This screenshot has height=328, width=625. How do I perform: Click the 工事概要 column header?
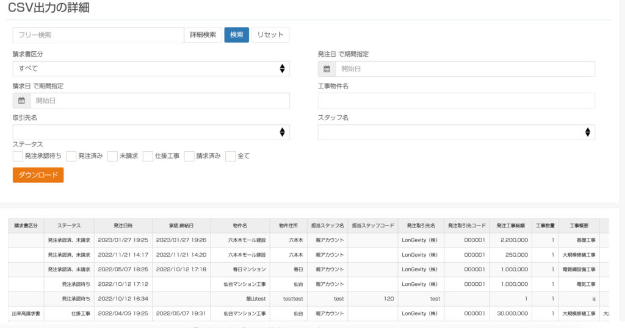[579, 226]
